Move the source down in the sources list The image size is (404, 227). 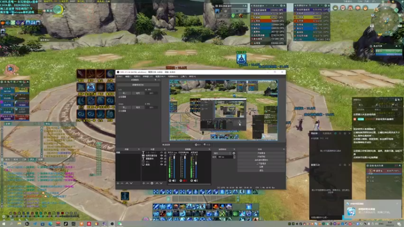[x=161, y=183]
